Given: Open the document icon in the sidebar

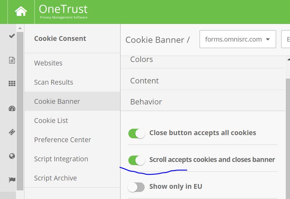Looking at the screenshot, I should (12, 59).
